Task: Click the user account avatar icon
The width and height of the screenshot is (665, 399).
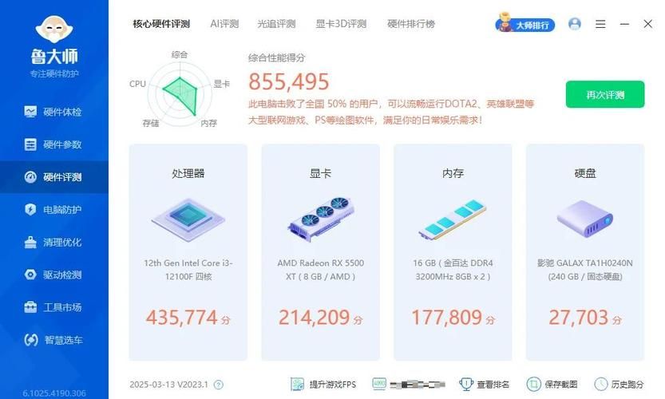Action: pos(575,24)
